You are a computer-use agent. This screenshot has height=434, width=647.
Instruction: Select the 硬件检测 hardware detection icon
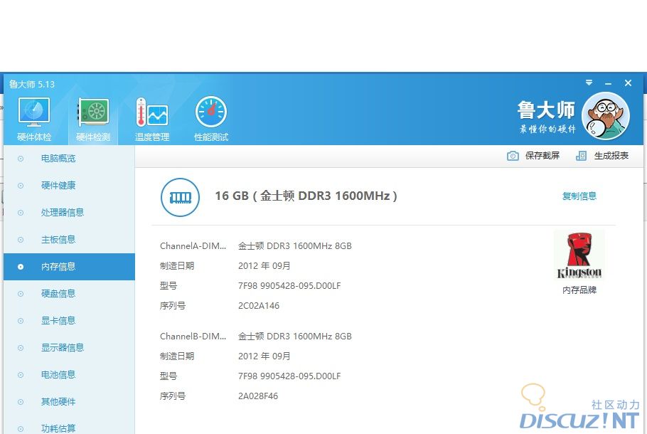pyautogui.click(x=93, y=120)
